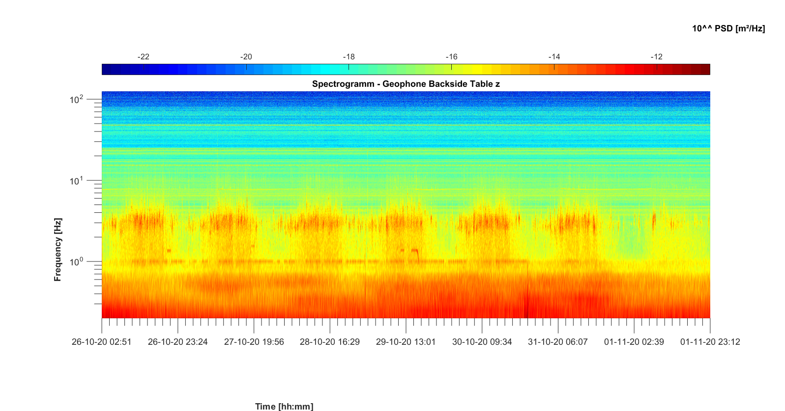Click the colorbar at the -16 yellow-green tick
The width and height of the screenshot is (785, 411).
[451, 69]
